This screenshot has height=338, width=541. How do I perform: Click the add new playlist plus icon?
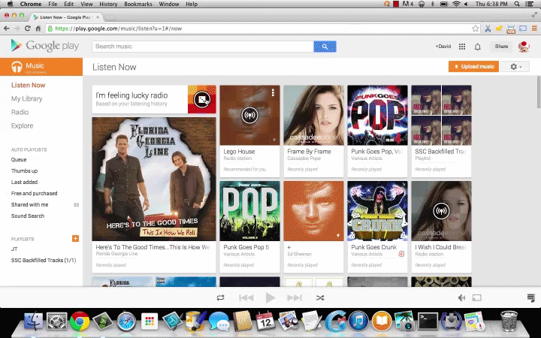click(75, 238)
